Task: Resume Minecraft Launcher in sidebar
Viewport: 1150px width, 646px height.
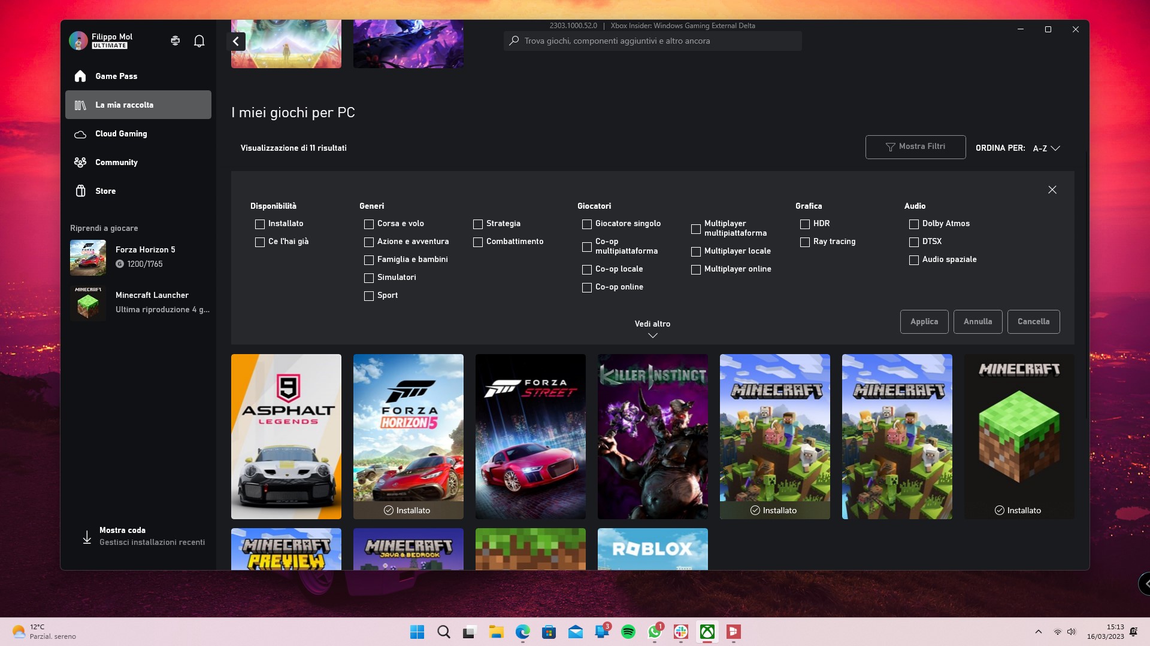Action: [x=140, y=303]
